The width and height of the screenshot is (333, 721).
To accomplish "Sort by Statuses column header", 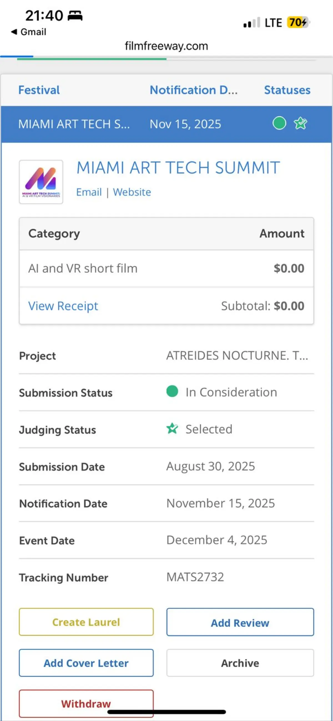I will tap(287, 90).
